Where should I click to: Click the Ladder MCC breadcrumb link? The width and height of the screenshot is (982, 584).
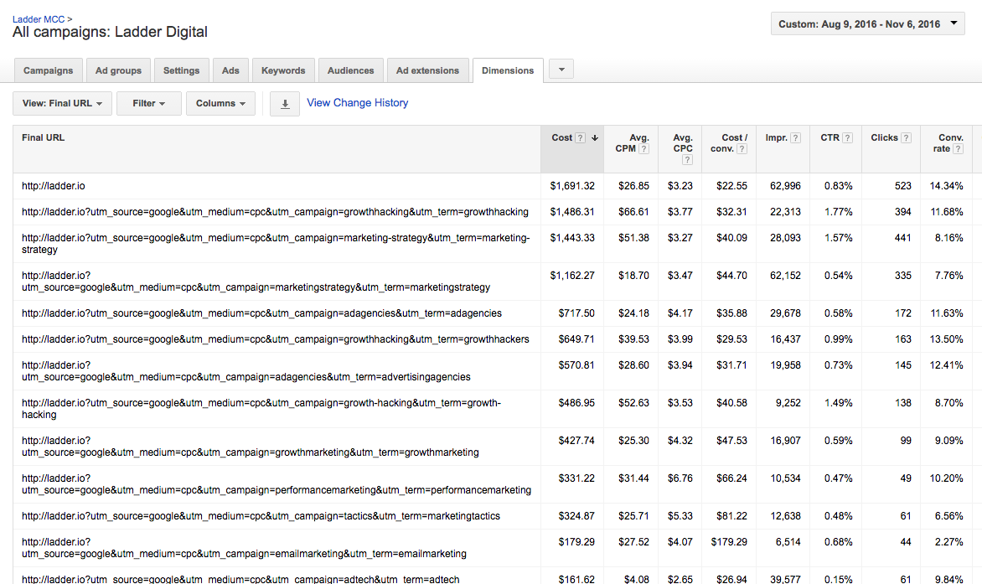pyautogui.click(x=39, y=18)
